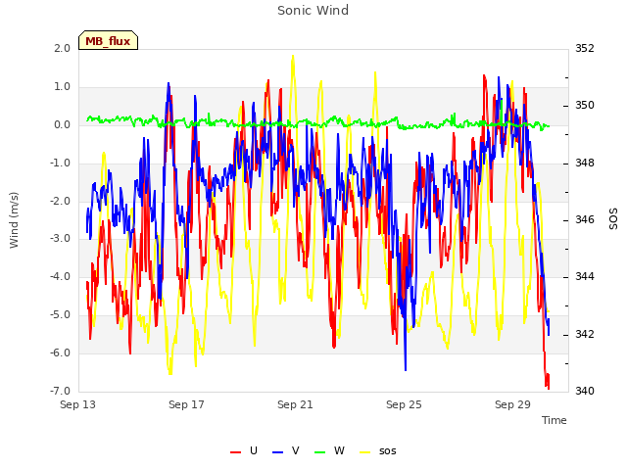Image resolution: width=627 pixels, height=470 pixels.
Task: Click the green W legend color marker
Action: coord(320,452)
